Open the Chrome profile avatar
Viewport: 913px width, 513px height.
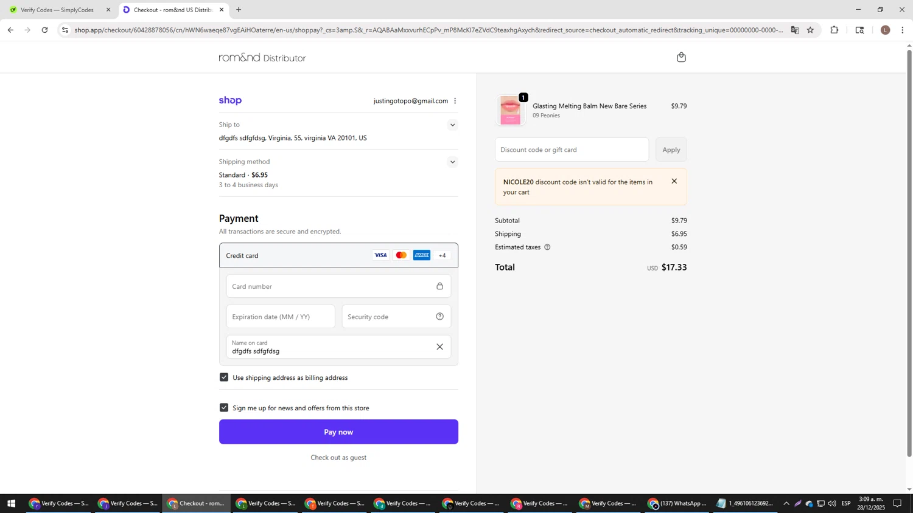[x=886, y=30]
